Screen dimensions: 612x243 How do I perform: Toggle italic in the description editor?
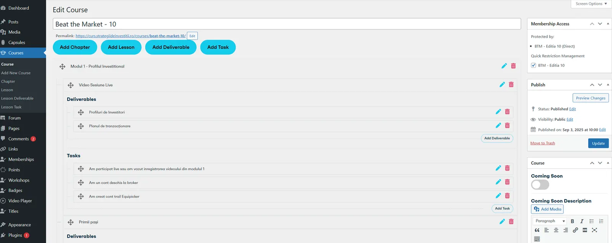click(582, 221)
